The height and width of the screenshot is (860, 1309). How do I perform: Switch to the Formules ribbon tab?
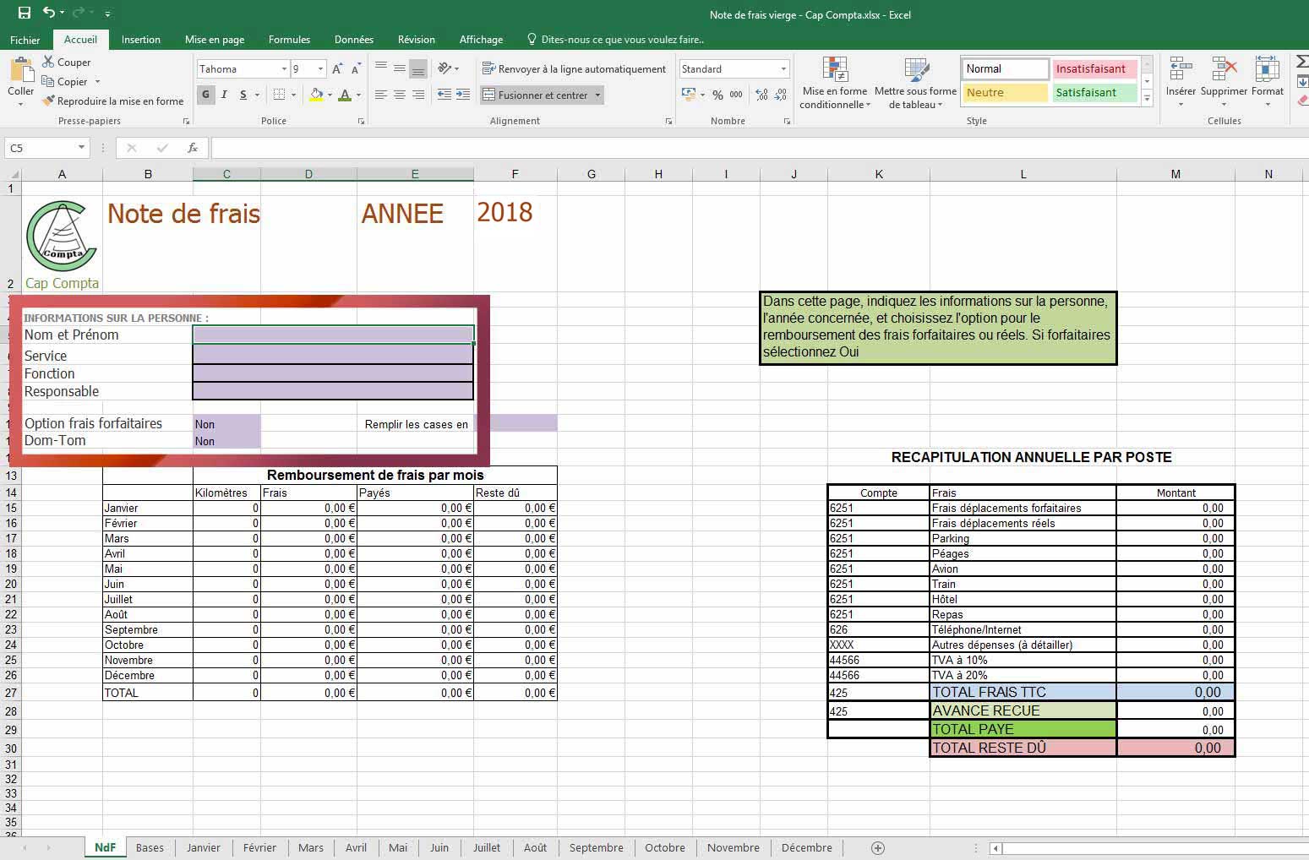[289, 40]
